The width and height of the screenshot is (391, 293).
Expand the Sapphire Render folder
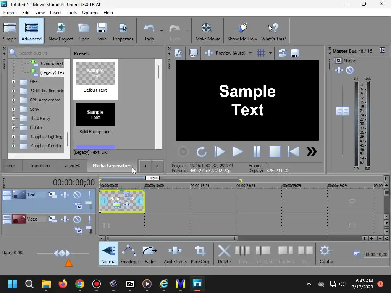[x=13, y=146]
